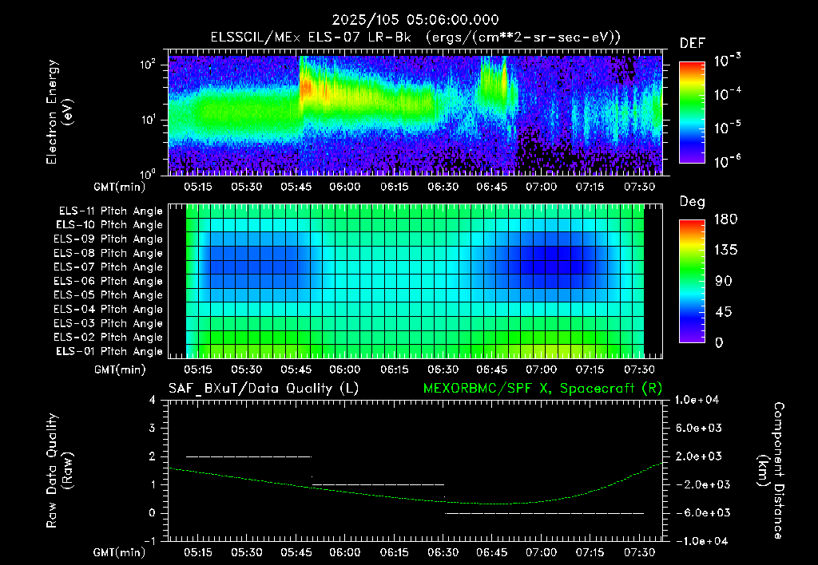This screenshot has height=565, width=818.
Task: Click the white data quality line at level 1
Action: click(378, 484)
